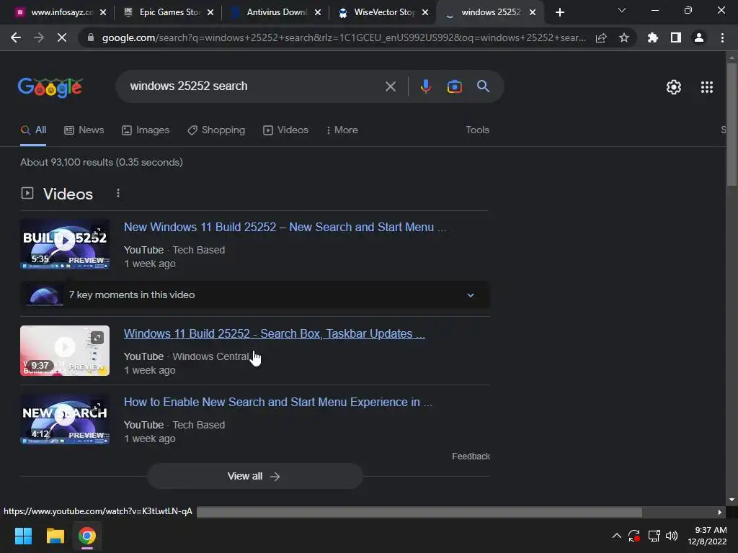Open the share this page icon
Screen dimensions: 738x553
[x=601, y=37]
